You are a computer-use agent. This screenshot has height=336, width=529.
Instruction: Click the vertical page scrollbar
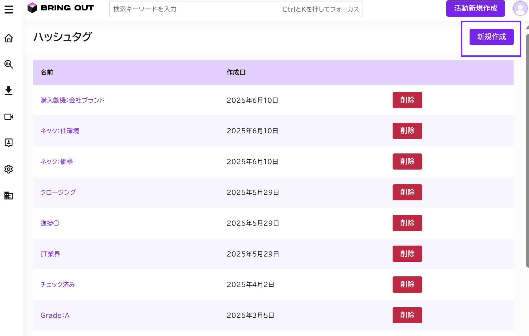527,150
